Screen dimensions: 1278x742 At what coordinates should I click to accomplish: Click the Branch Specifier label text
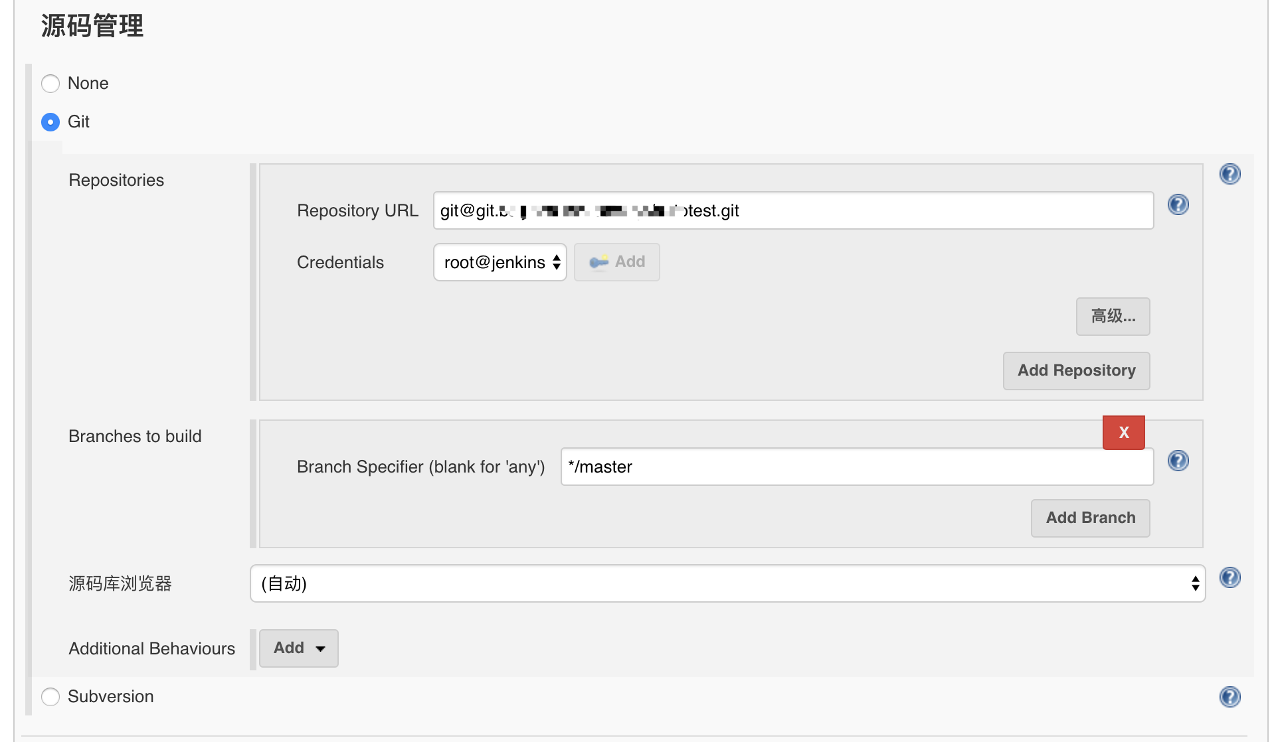pyautogui.click(x=420, y=467)
